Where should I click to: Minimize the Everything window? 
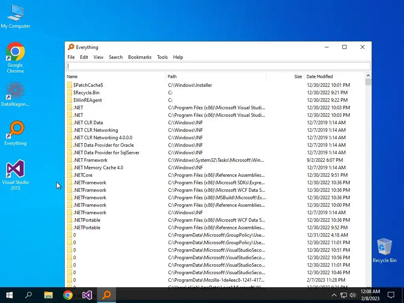pyautogui.click(x=327, y=47)
